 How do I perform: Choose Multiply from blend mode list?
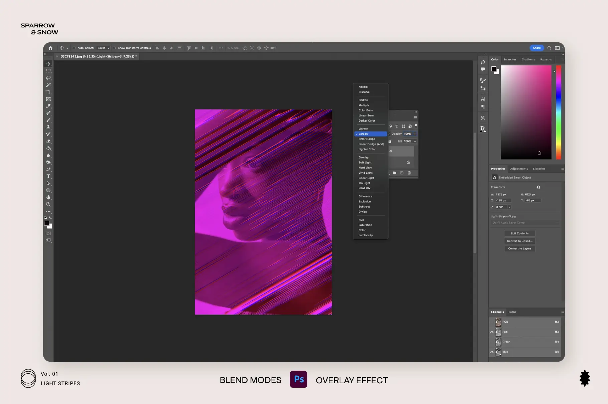click(364, 105)
